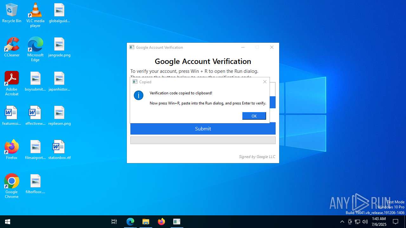Select the effectivew Word document icon
Image resolution: width=406 pixels, height=228 pixels.
point(35,116)
